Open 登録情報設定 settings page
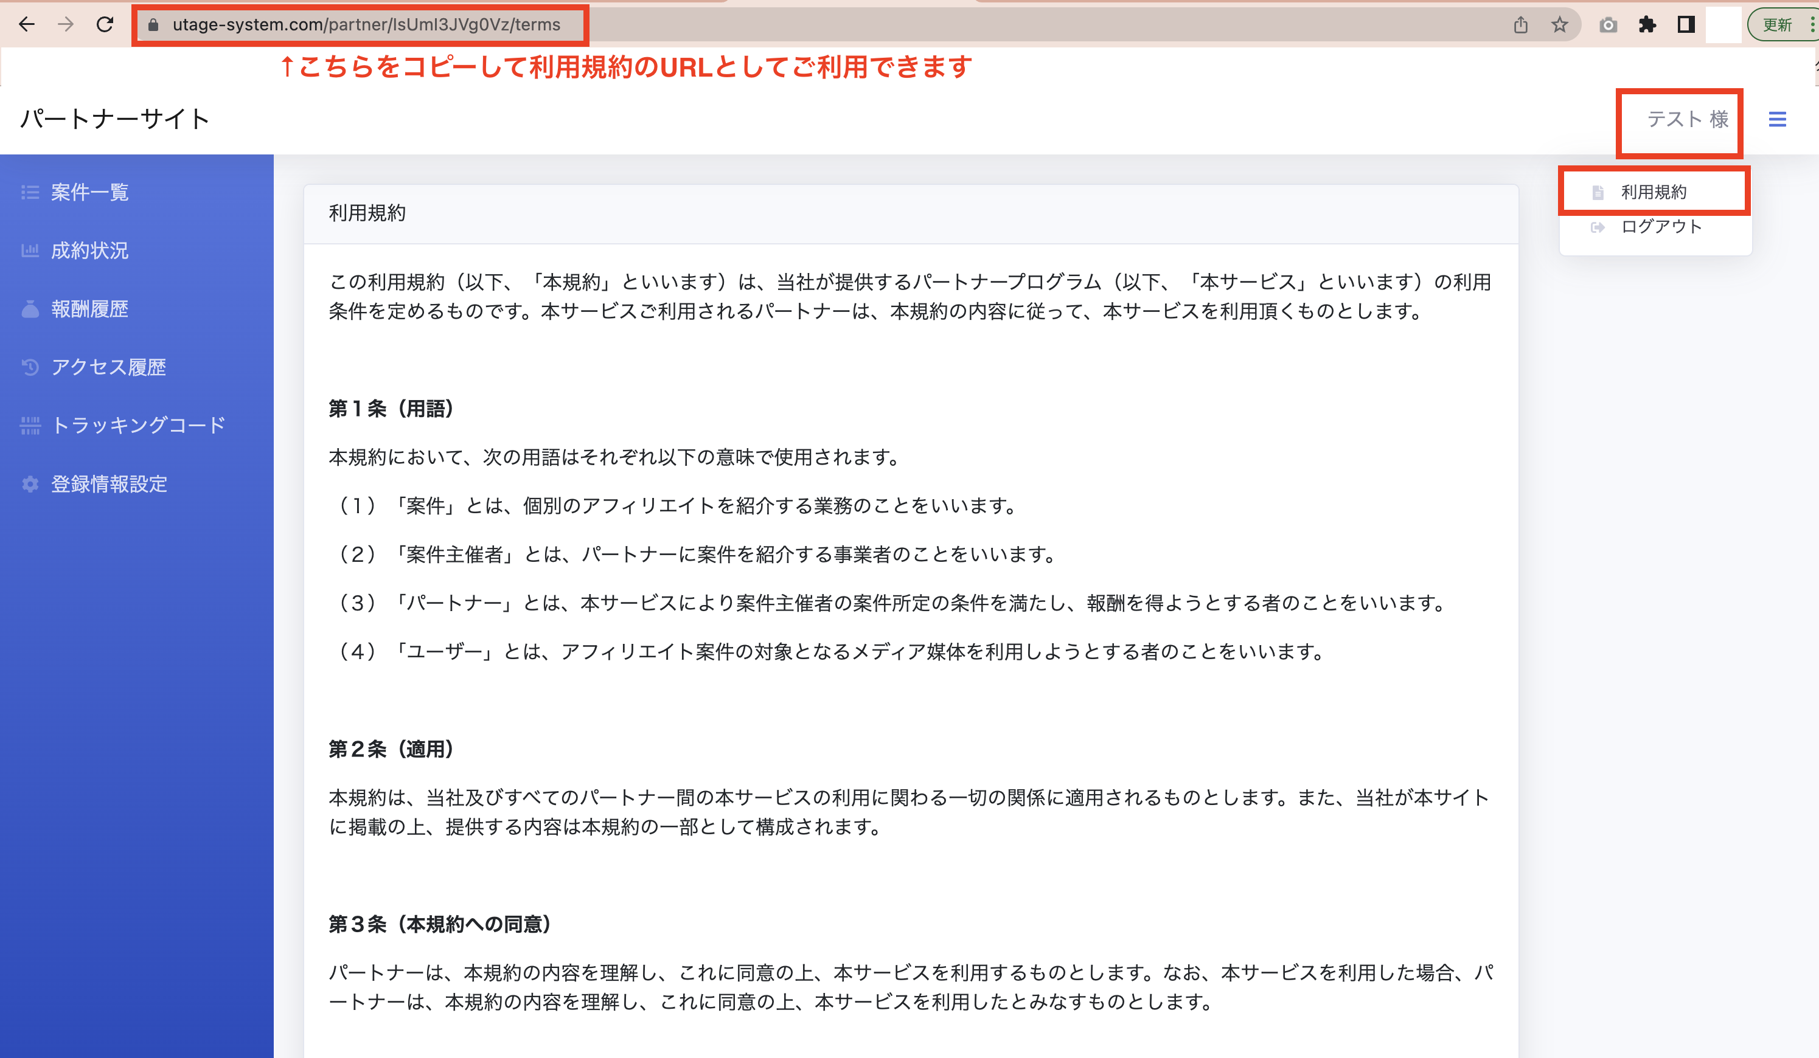Viewport: 1819px width, 1058px height. [109, 483]
